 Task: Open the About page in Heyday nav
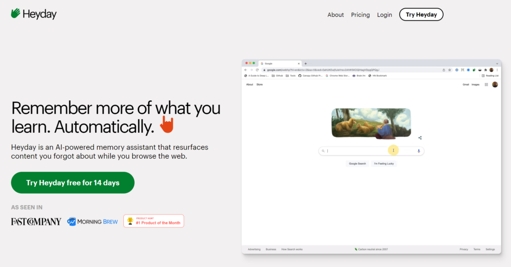coord(335,15)
